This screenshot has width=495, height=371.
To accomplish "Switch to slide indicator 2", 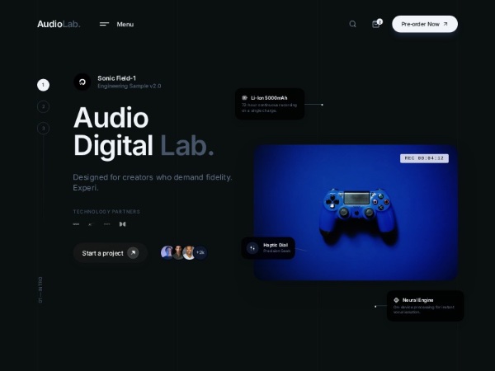I will click(x=43, y=106).
